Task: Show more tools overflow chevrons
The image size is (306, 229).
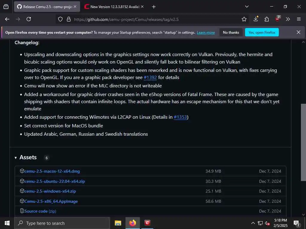Action: (288, 19)
